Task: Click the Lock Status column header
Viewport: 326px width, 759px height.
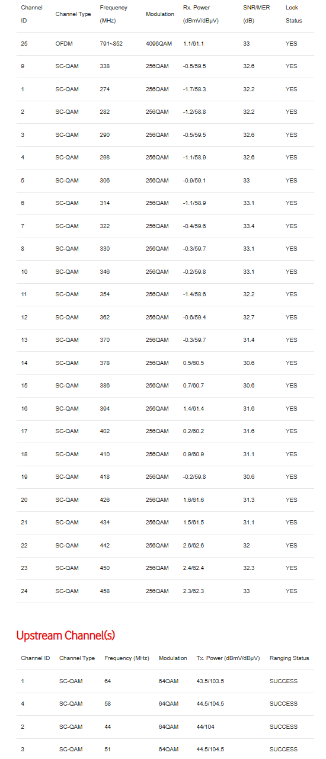Action: 294,14
